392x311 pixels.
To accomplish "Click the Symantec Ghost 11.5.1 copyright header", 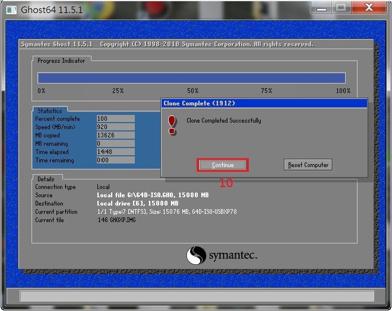I will coord(167,44).
